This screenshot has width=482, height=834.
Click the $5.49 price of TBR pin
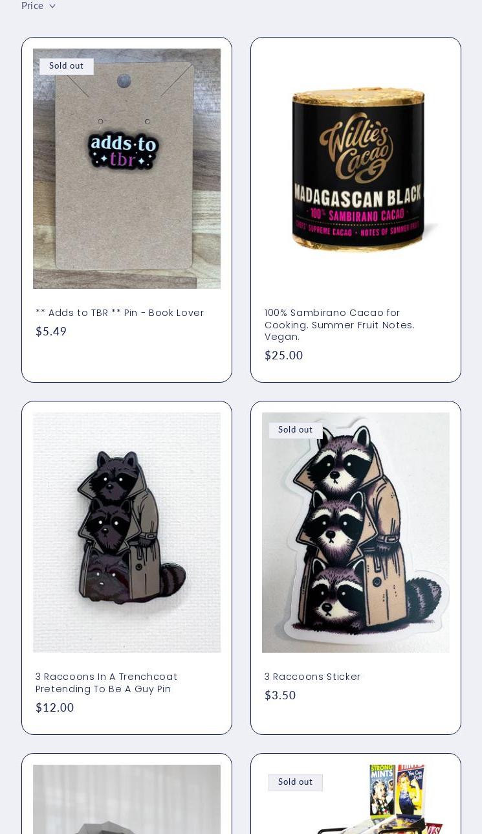[51, 332]
